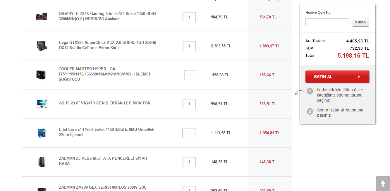Open the Zalman Z3 Plus case thumbnail
This screenshot has height=191, width=390.
(x=42, y=162)
